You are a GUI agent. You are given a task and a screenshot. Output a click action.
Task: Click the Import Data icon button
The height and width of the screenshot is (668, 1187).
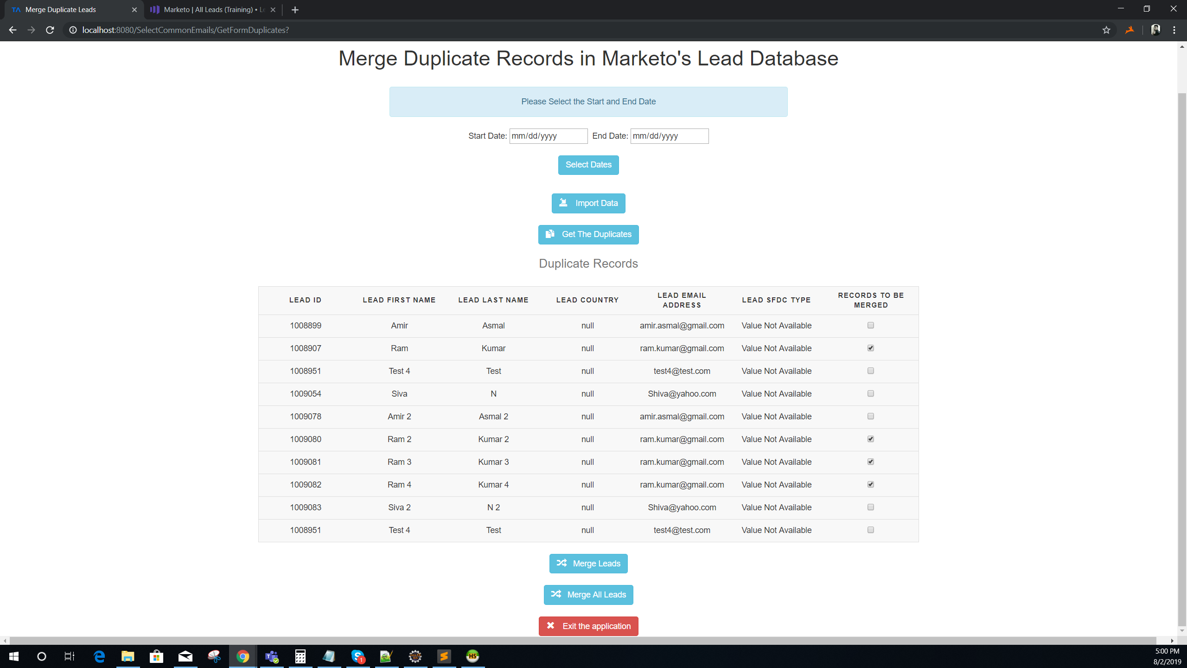564,203
